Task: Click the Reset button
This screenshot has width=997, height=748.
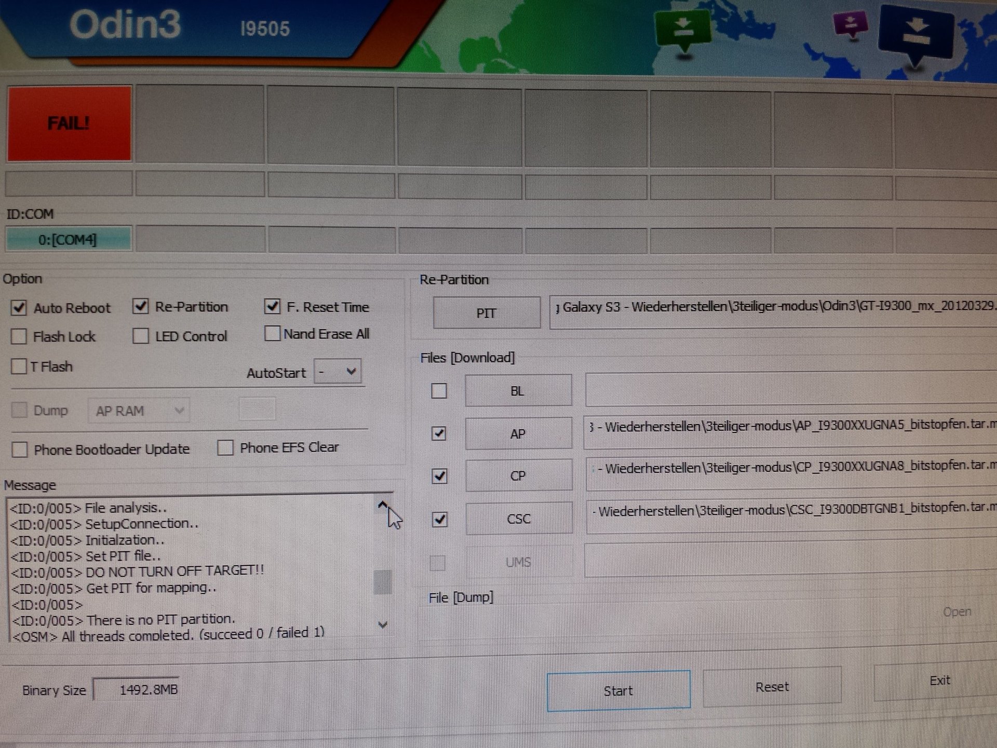Action: pyautogui.click(x=772, y=687)
